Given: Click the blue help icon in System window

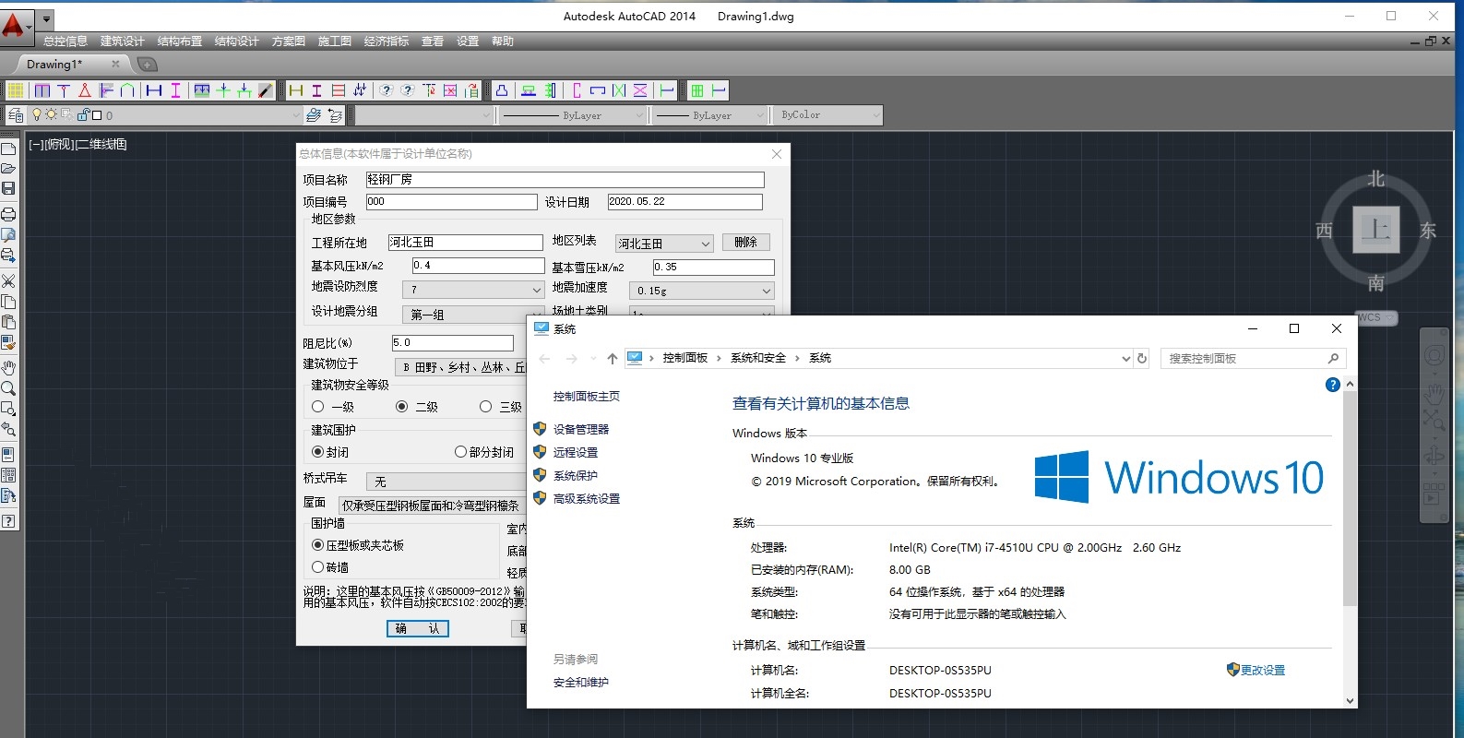Looking at the screenshot, I should pyautogui.click(x=1332, y=385).
